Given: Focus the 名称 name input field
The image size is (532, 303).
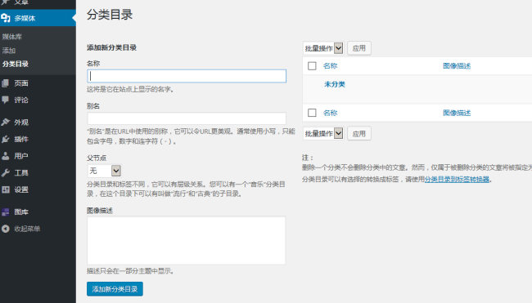Looking at the screenshot, I should (187, 76).
